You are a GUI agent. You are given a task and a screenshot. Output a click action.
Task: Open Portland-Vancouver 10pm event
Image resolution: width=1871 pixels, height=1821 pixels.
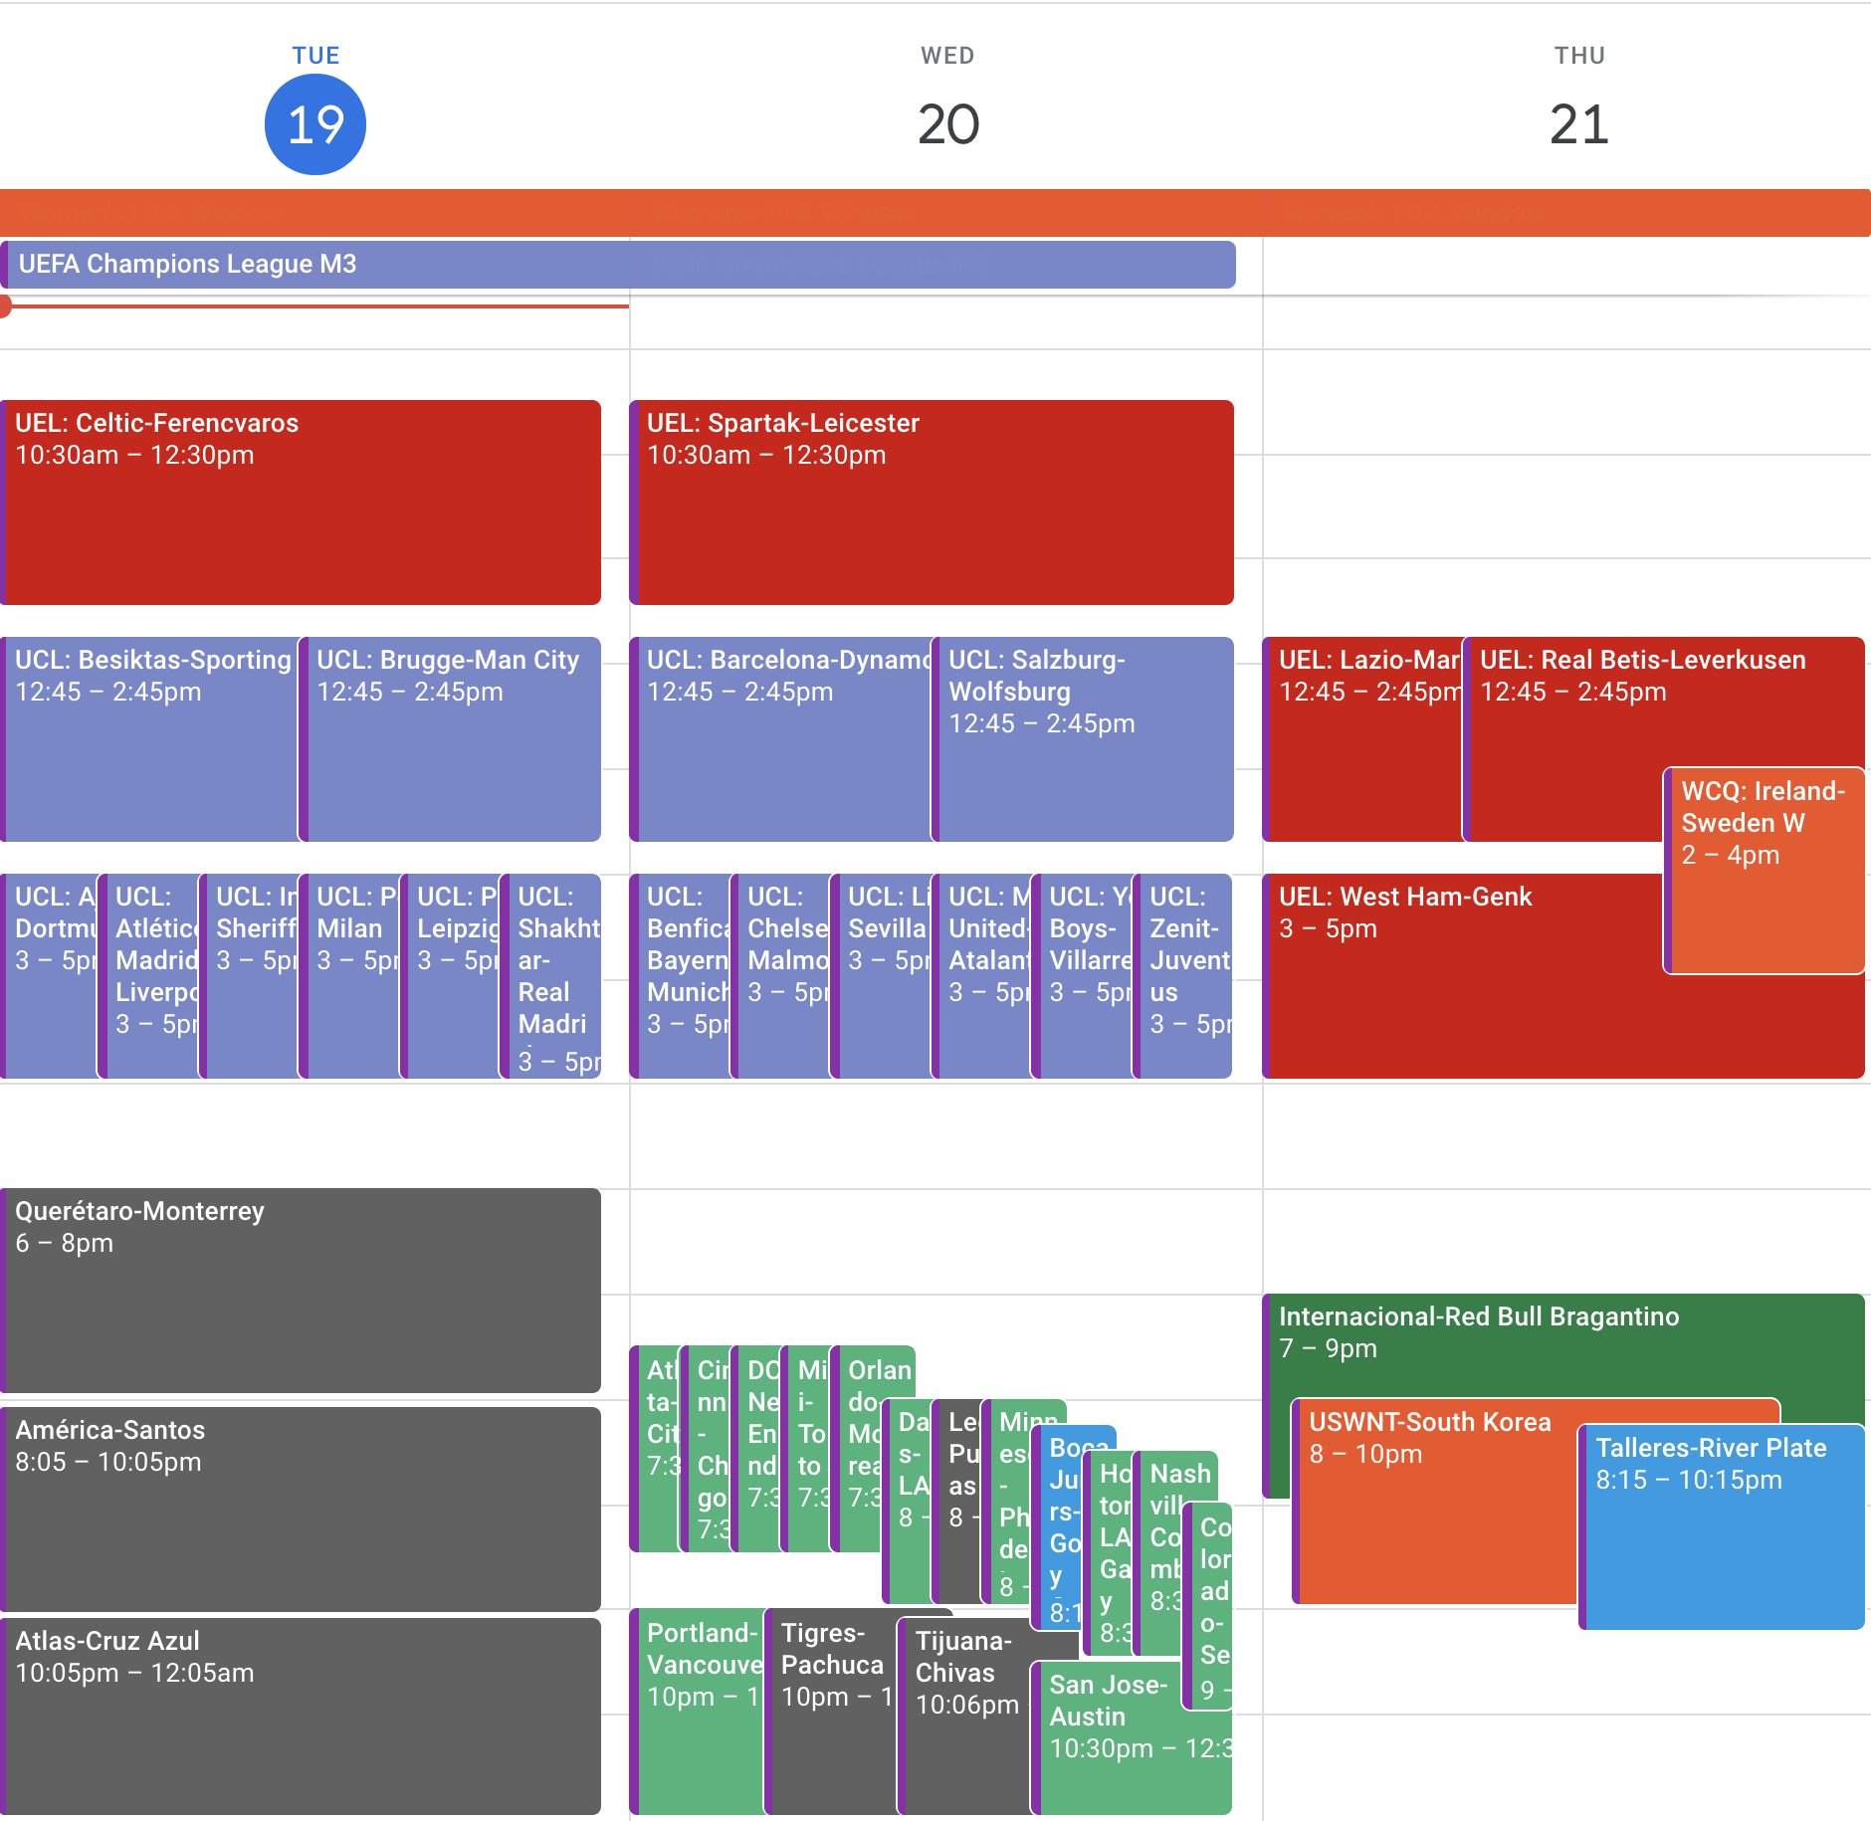click(697, 1712)
